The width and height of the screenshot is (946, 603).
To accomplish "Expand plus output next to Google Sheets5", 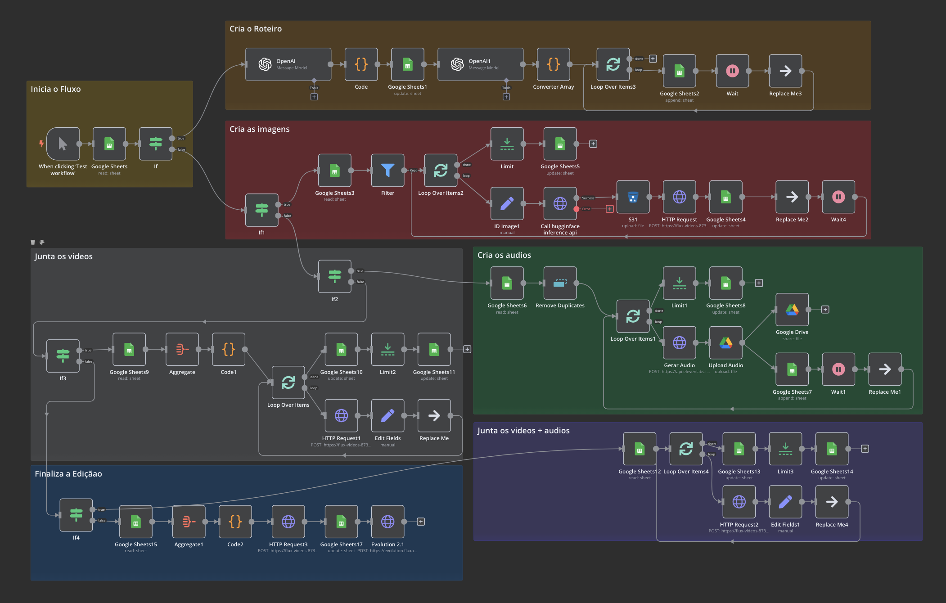I will pyautogui.click(x=593, y=143).
